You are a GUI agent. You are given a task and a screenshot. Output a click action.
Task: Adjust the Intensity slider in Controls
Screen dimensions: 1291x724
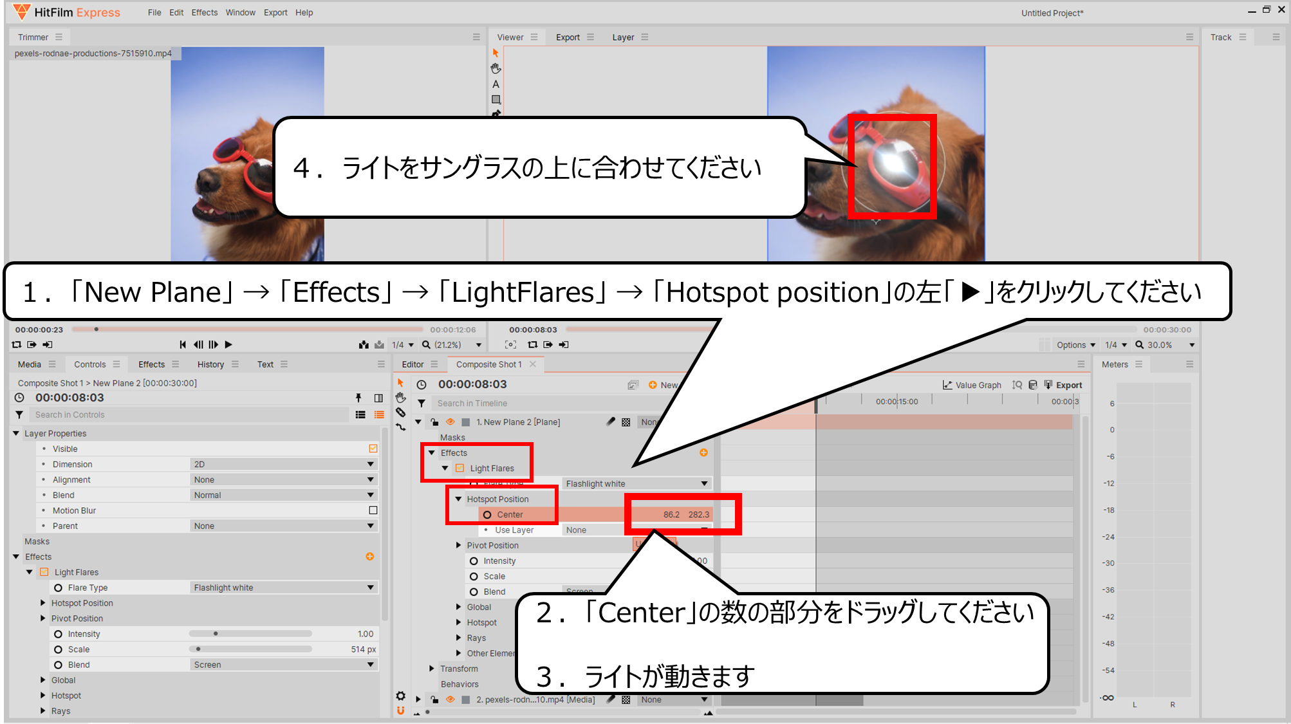pos(251,634)
